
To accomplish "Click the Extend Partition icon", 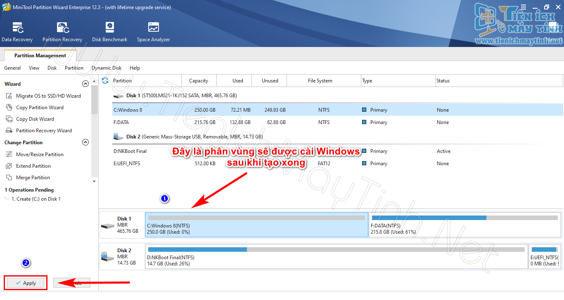I will pyautogui.click(x=9, y=166).
